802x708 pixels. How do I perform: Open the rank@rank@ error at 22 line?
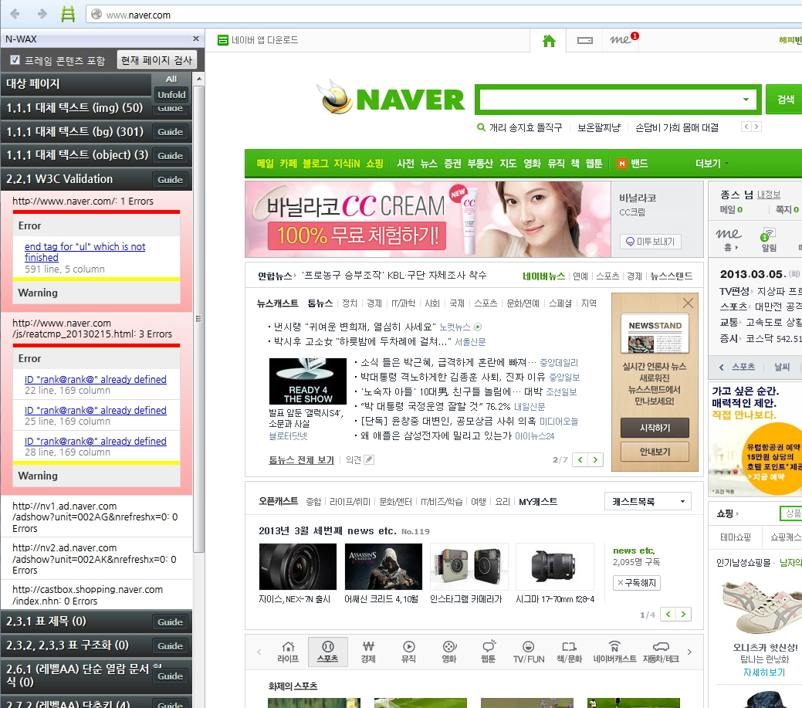click(96, 380)
